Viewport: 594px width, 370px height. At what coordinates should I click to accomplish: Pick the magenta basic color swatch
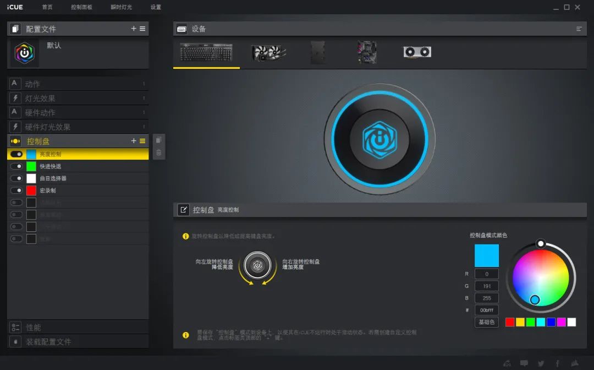point(562,322)
